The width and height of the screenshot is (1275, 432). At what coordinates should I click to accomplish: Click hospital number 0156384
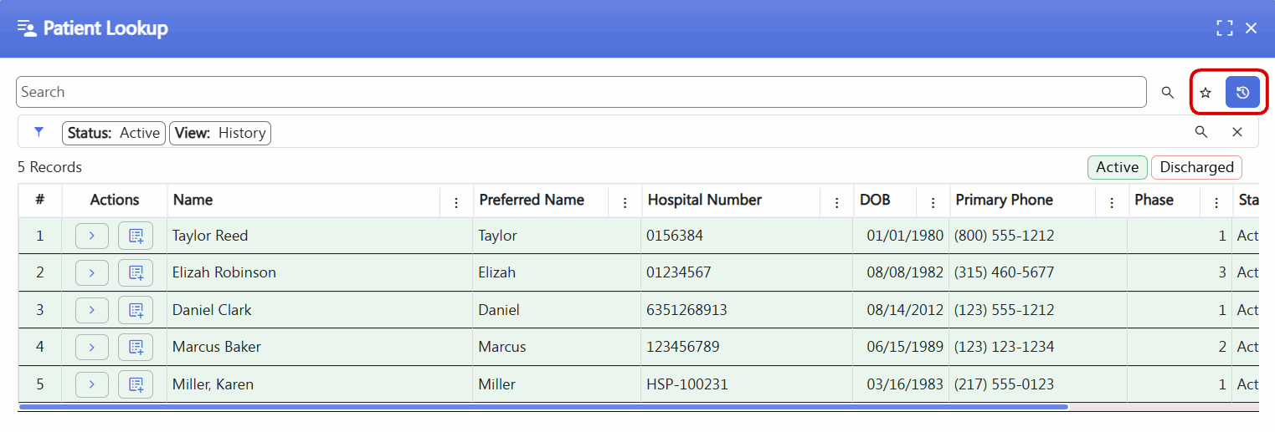click(675, 236)
